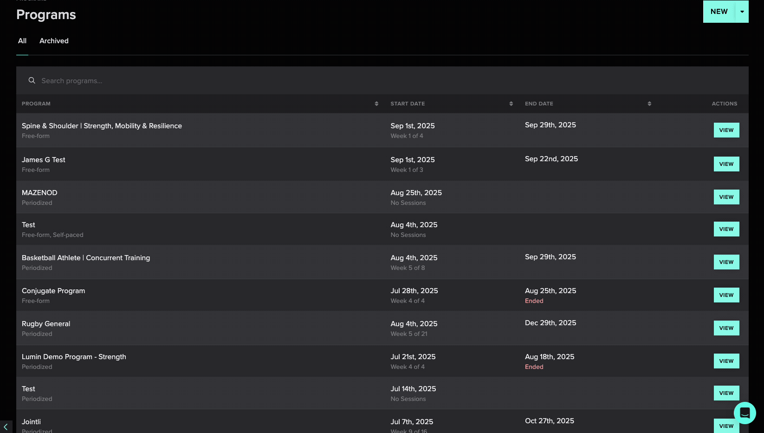764x433 pixels.
Task: Click VIEW for Conjugate Program
Action: [726, 295]
